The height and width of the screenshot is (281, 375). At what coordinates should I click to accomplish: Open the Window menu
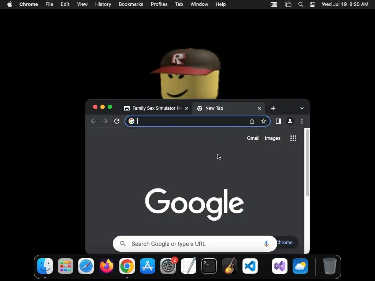[199, 4]
